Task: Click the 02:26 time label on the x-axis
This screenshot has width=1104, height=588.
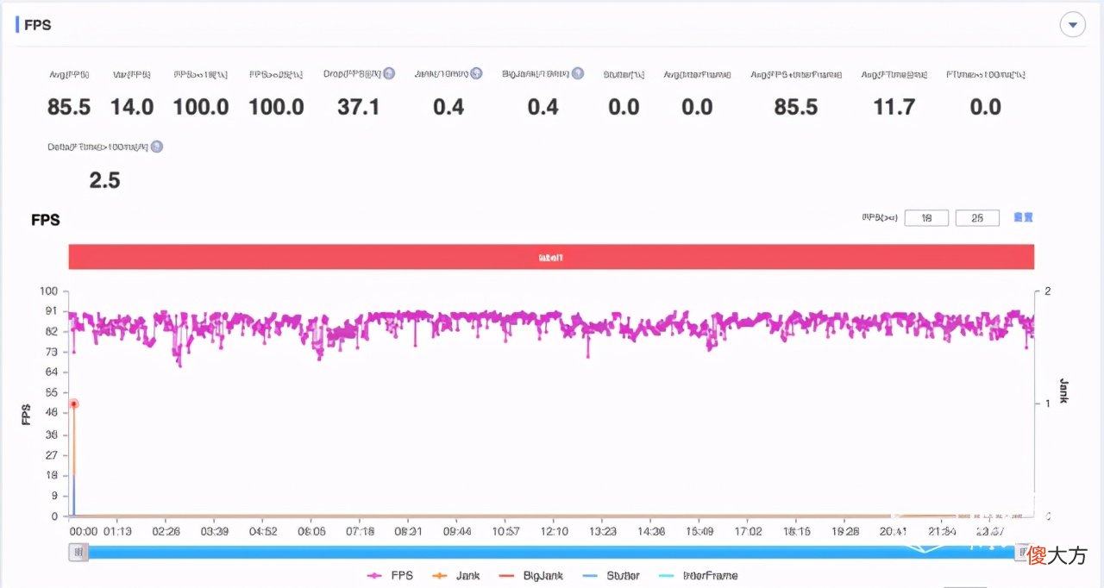Action: (x=165, y=531)
